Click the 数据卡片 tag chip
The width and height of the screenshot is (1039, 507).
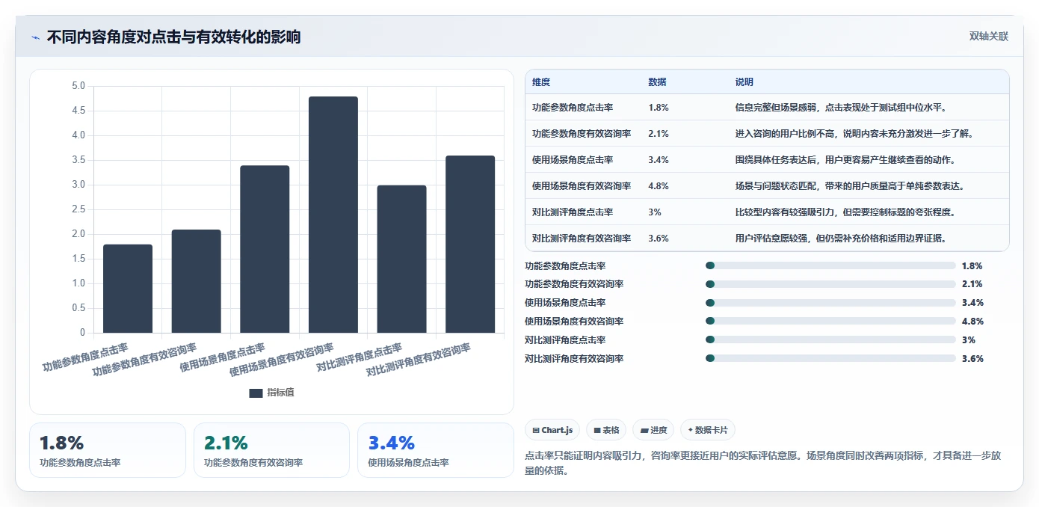708,430
